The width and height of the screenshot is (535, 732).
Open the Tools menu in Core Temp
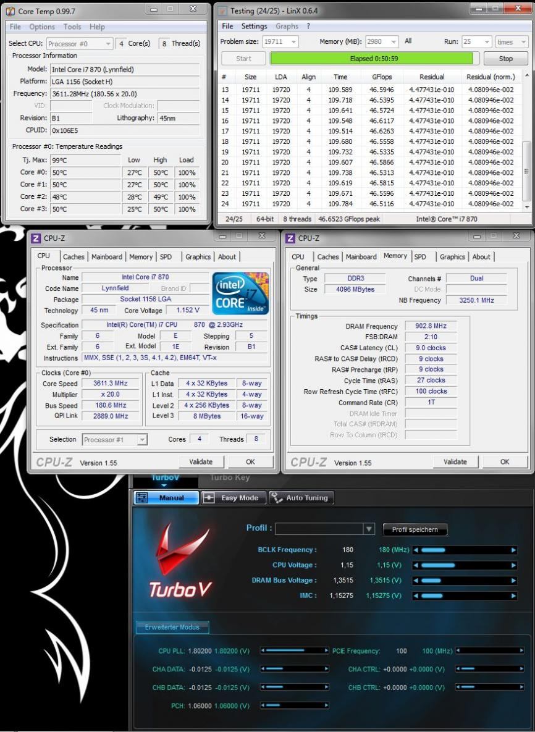click(72, 27)
